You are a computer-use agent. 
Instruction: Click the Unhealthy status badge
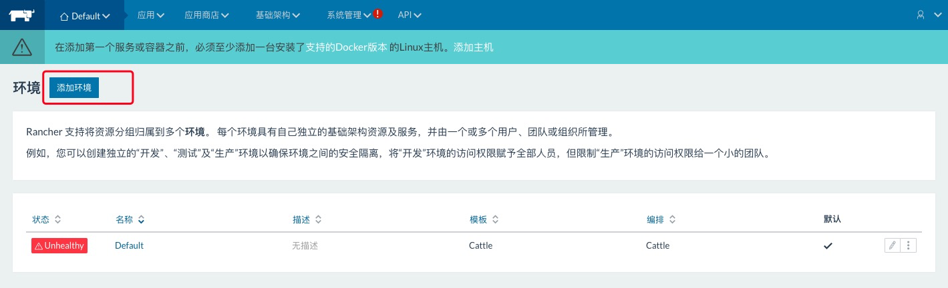[59, 245]
